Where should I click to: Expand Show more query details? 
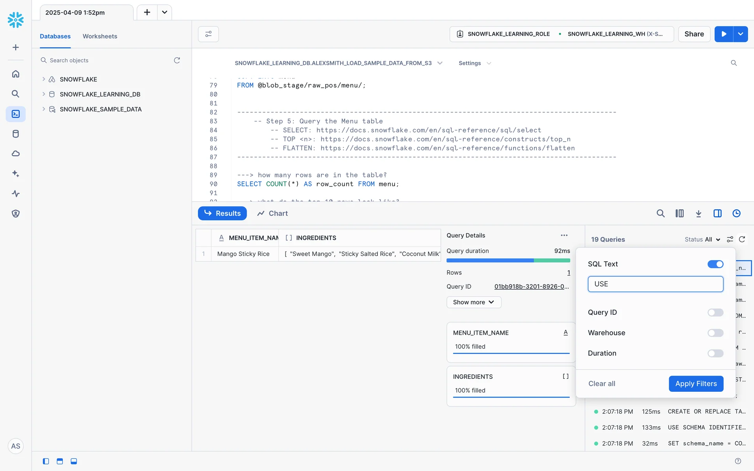(474, 302)
